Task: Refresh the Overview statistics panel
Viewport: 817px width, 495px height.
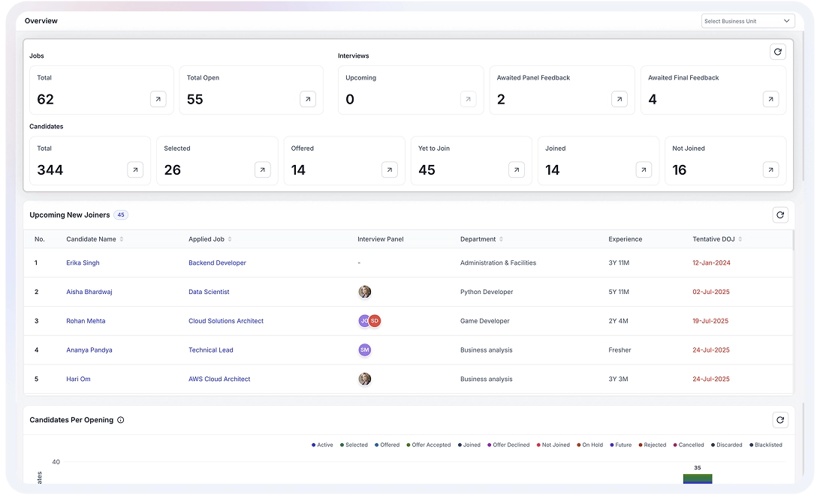Action: click(x=777, y=52)
